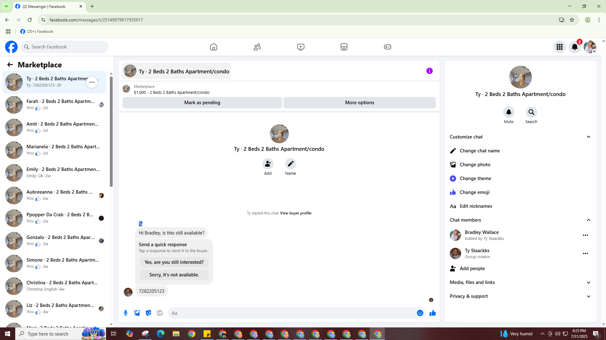Click the purple conversation info icon
The height and width of the screenshot is (340, 606).
click(x=429, y=71)
